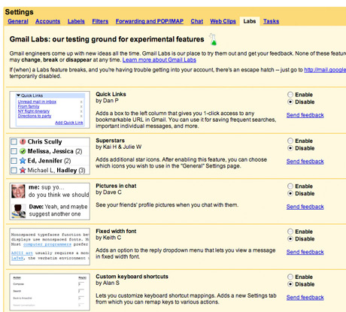Enable Custom keyboard shortcuts
The width and height of the screenshot is (346, 312).
[290, 277]
